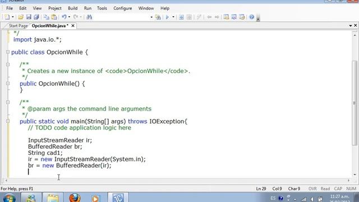
Task: Open the Edit menu
Action: point(22,8)
